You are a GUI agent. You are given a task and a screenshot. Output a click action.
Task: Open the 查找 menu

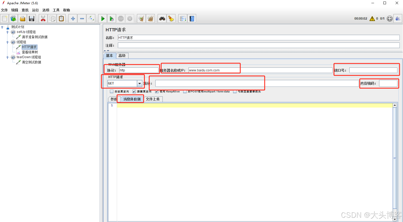[x=25, y=10]
